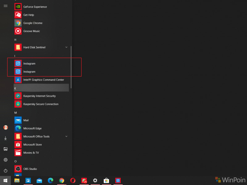Open the first Instagram icon in list
This screenshot has width=247, height=185.
[x=18, y=64]
